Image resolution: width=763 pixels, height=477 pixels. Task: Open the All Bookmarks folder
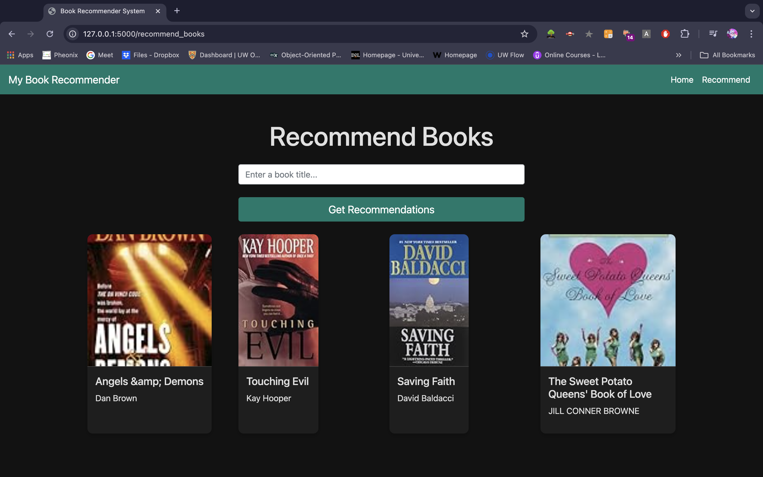(x=727, y=55)
